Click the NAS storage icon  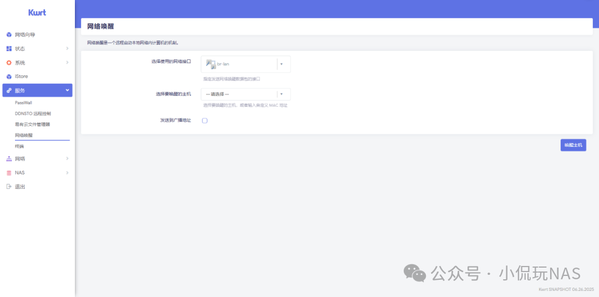pos(9,172)
